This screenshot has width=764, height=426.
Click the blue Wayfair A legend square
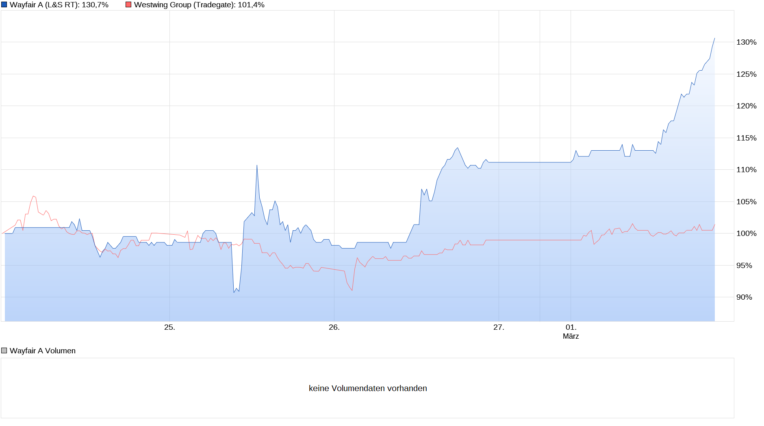pyautogui.click(x=4, y=5)
